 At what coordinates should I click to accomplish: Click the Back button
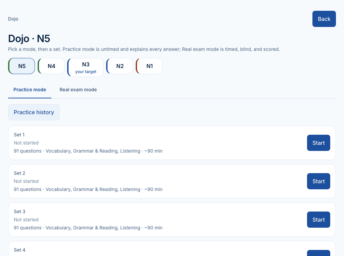(x=324, y=19)
